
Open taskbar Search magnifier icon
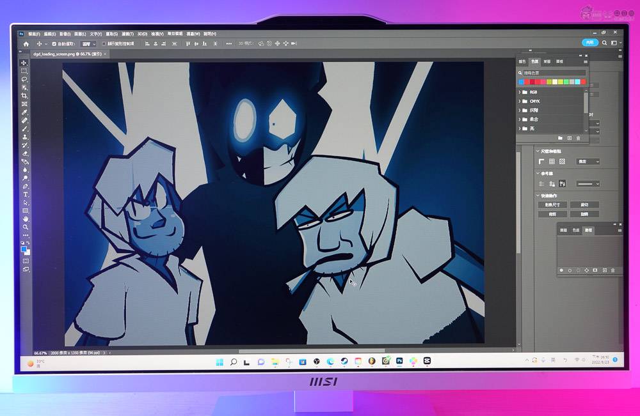(234, 362)
